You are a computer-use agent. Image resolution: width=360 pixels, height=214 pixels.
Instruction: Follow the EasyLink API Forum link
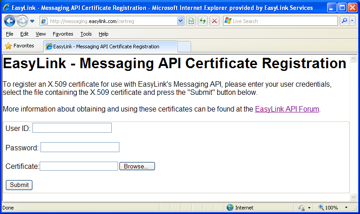pos(287,109)
